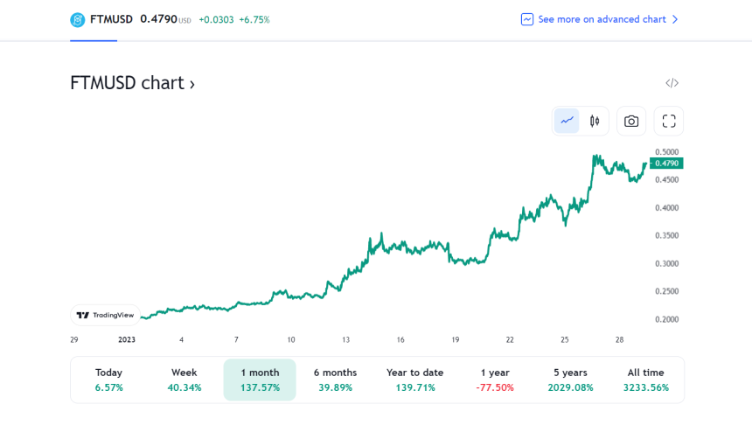Viewport: 752px width, 432px height.
Task: Select the 1 year time range
Action: (x=497, y=380)
